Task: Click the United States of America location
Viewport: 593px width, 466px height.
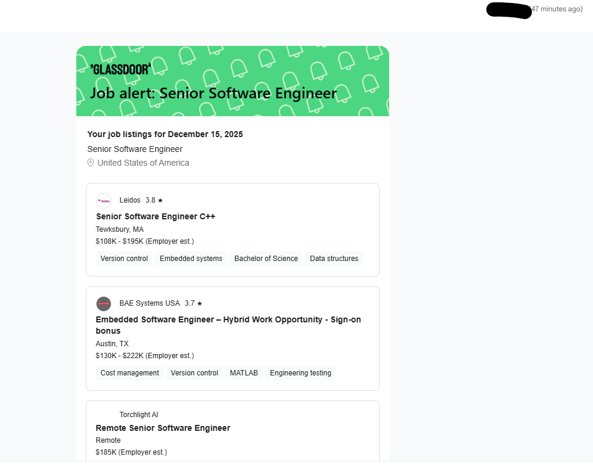Action: point(143,163)
